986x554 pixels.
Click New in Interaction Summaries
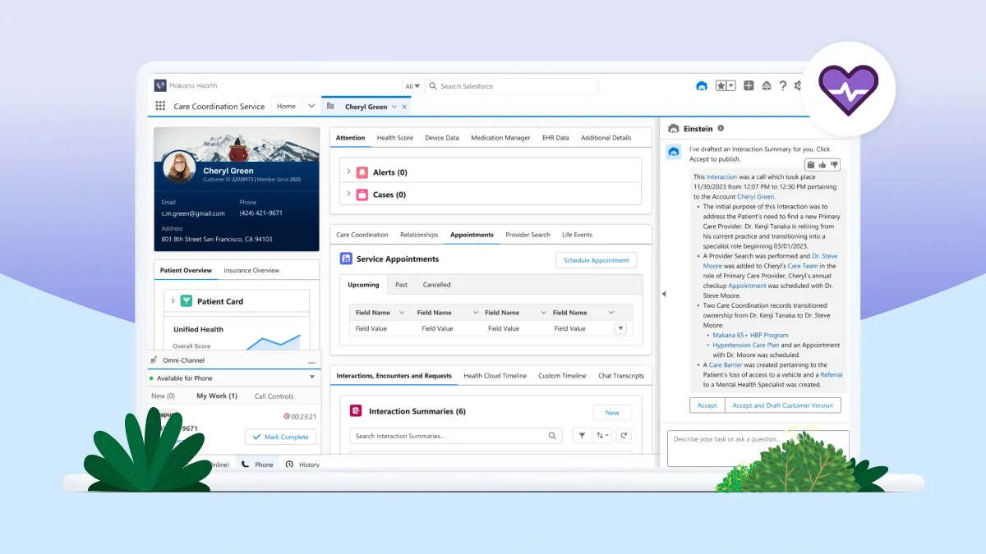tap(612, 413)
